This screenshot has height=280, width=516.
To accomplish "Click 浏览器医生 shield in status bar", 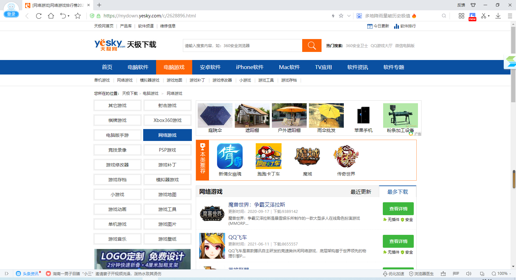I will click(421, 274).
